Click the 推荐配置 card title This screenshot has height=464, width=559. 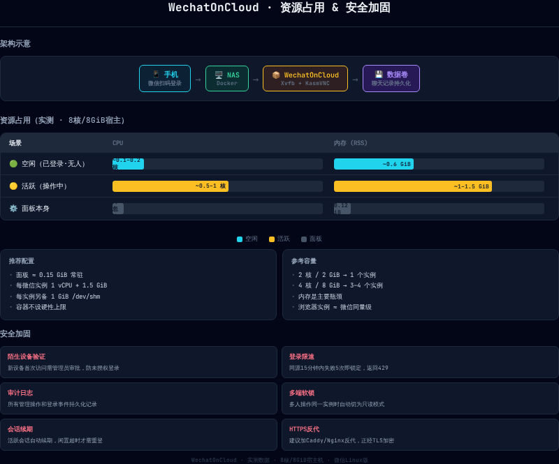pos(22,261)
